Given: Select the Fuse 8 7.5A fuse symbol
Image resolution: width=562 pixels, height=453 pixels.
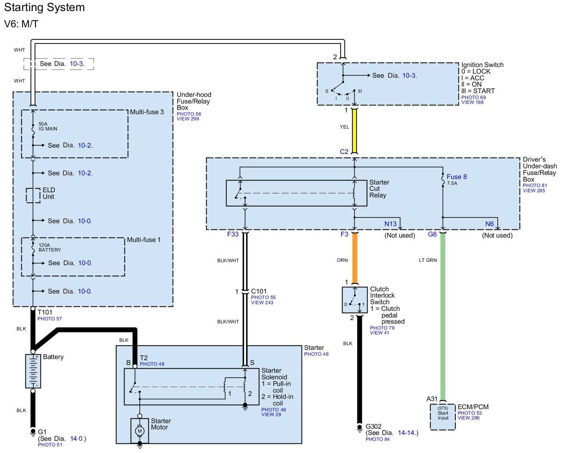Looking at the screenshot, I should (443, 180).
